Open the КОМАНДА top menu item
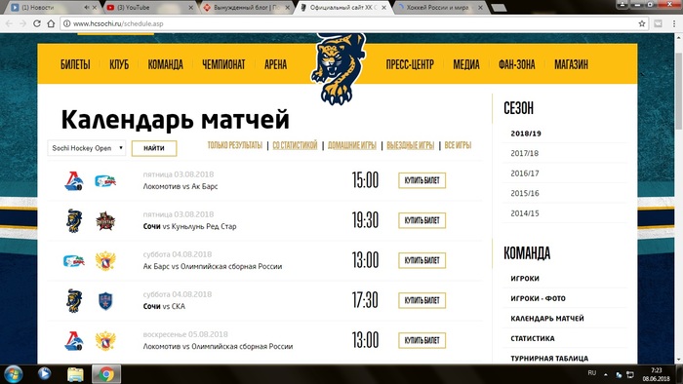683x384 pixels. coord(165,64)
